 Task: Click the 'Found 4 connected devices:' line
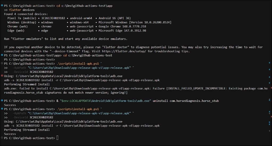pyautogui.click(x=26, y=14)
